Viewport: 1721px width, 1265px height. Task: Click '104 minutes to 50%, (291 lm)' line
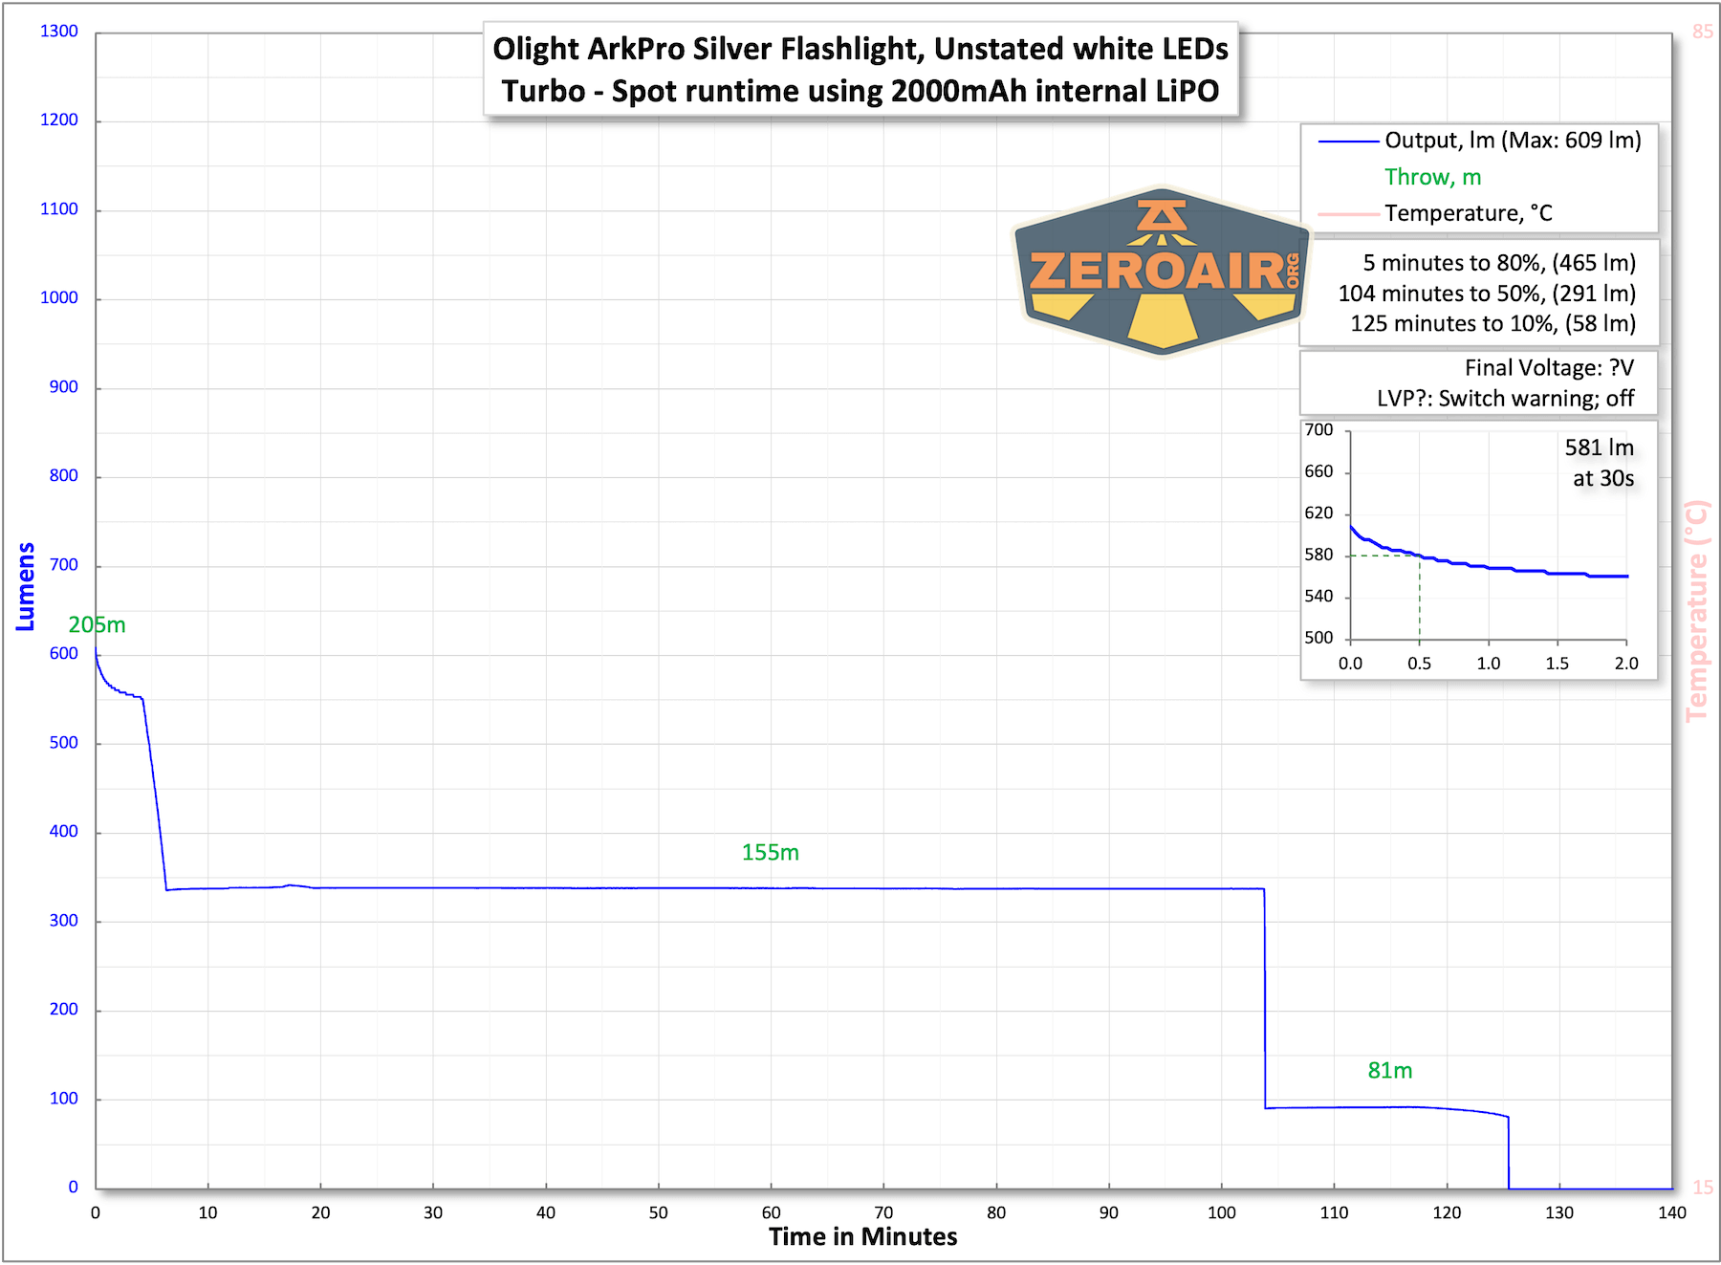point(1486,294)
